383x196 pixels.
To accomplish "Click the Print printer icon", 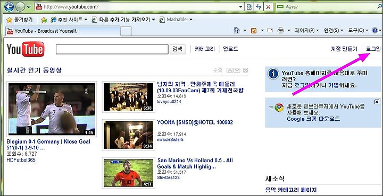I will (x=281, y=31).
